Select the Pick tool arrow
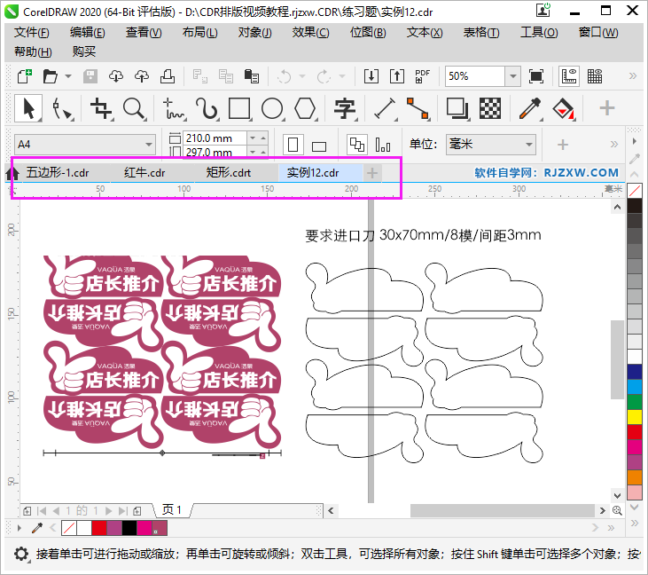 point(28,109)
